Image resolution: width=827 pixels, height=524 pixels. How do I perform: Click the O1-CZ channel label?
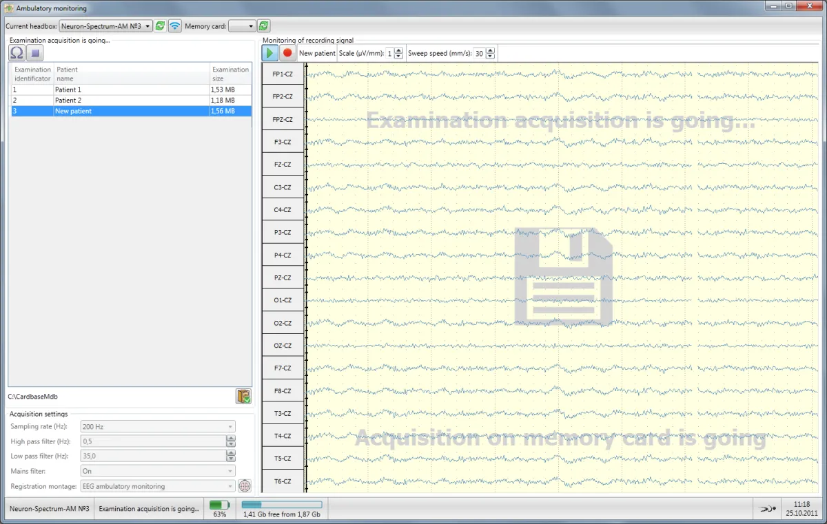[x=283, y=300]
